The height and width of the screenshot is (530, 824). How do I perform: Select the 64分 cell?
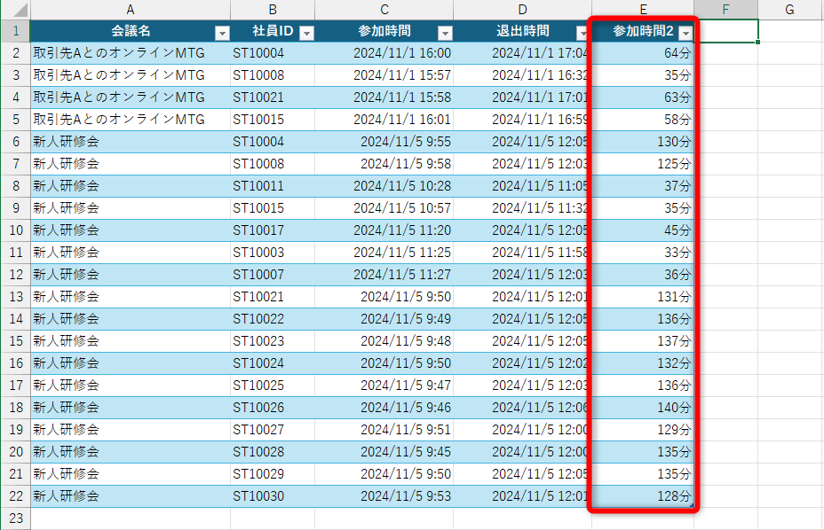643,53
